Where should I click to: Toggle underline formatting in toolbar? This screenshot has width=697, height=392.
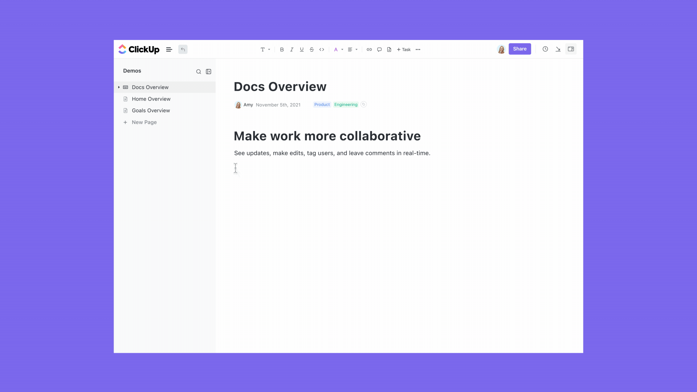[x=302, y=49]
